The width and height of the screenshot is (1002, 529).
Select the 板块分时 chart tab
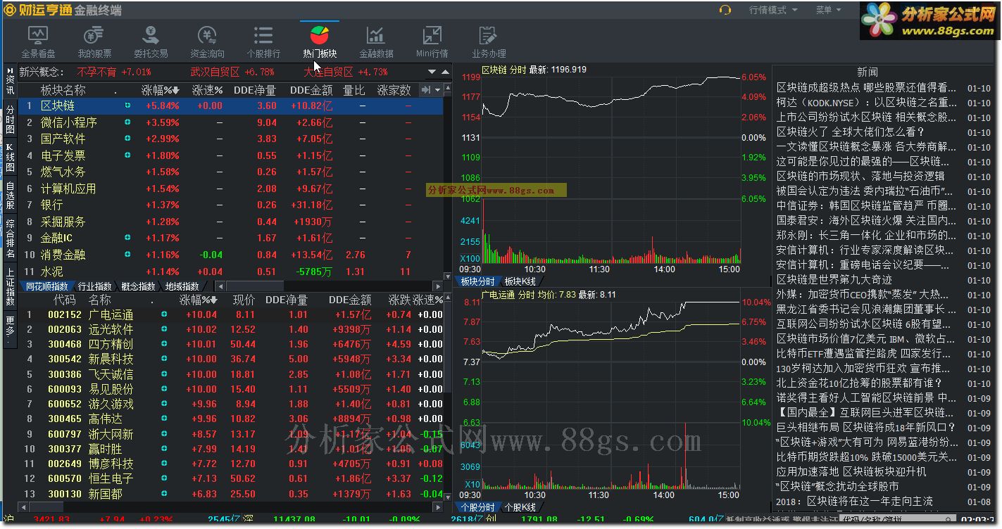click(478, 281)
